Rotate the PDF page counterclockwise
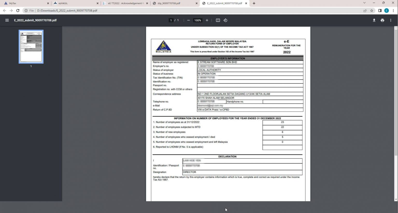This screenshot has height=213, width=398. 225,20
